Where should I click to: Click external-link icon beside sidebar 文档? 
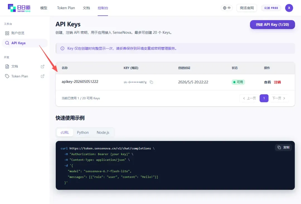43,66
